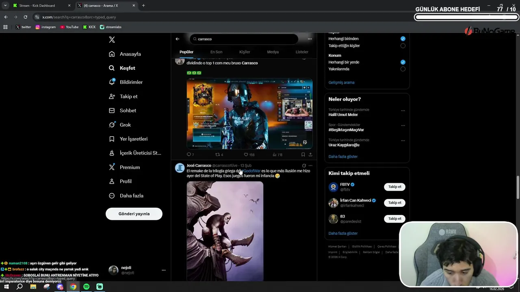Open Grok assistant
Screen dimensions: 520x292
point(120,125)
